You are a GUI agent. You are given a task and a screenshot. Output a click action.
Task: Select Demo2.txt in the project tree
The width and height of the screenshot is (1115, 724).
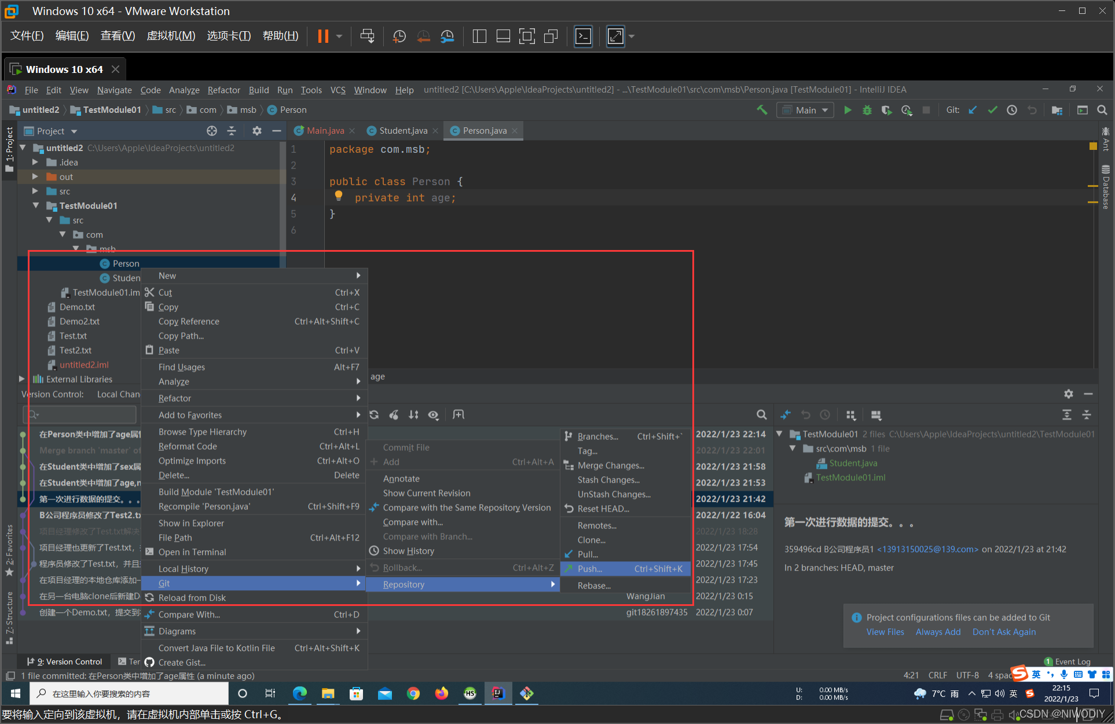(x=79, y=321)
